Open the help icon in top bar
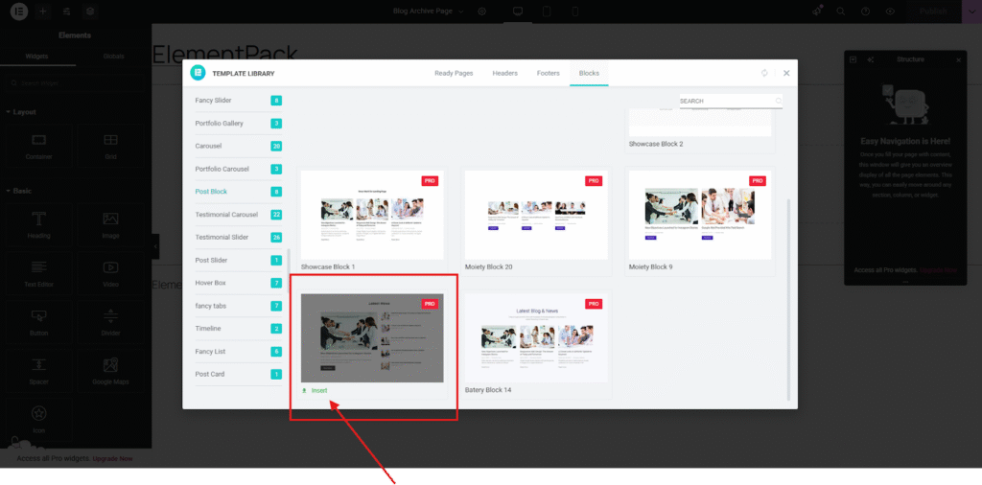This screenshot has width=982, height=485. click(866, 12)
